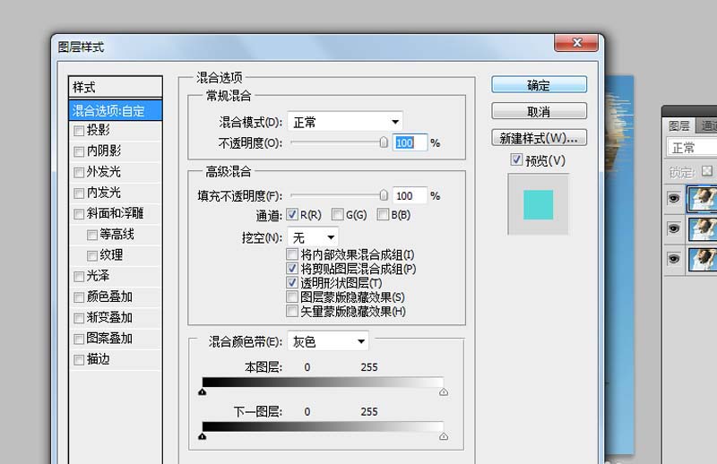Click the 新建样式(W)... button
Screen dimensions: 717x464
tap(540, 138)
